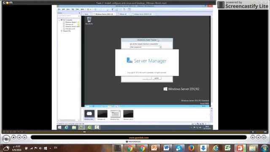
Task: Go to previous track in GOM Player
Action: coord(19,137)
